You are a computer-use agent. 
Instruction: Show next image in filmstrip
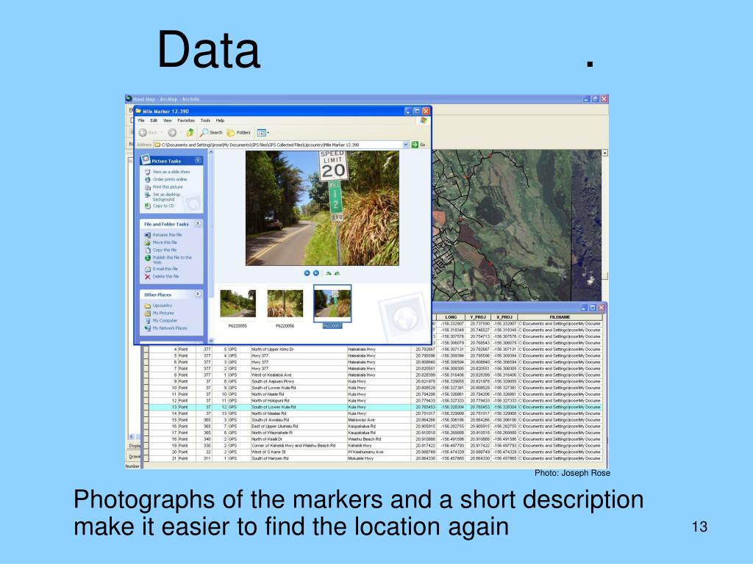(x=316, y=273)
